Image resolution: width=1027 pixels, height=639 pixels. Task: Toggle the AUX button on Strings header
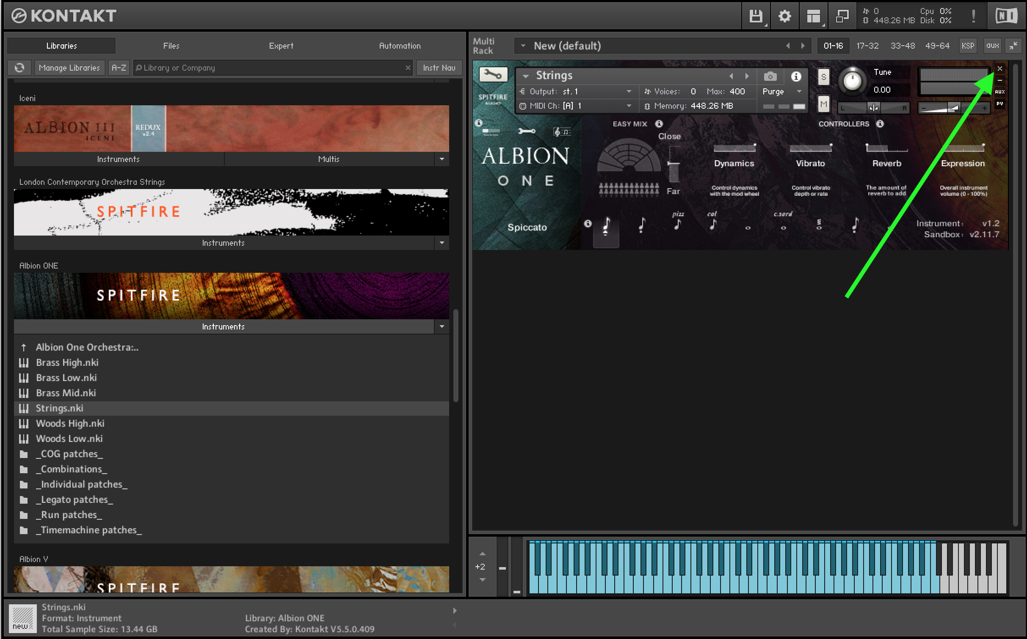[x=1000, y=92]
